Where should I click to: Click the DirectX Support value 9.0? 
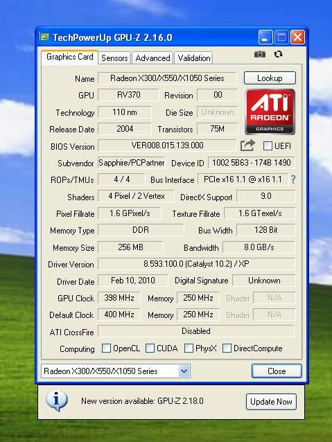(x=265, y=196)
